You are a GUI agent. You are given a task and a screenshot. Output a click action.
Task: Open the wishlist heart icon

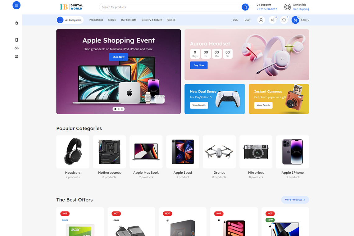pyautogui.click(x=284, y=20)
